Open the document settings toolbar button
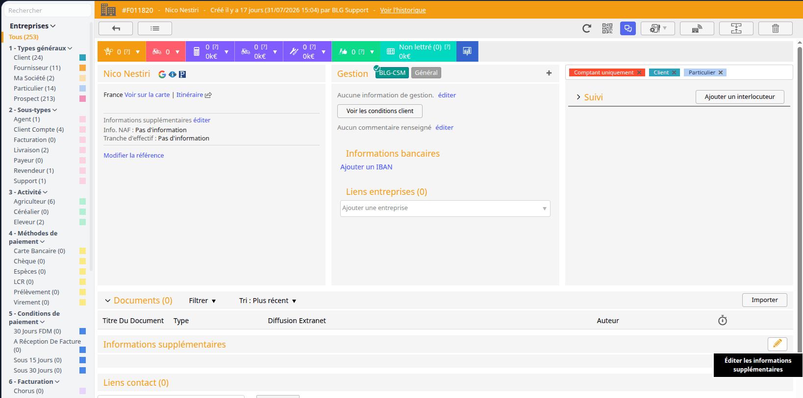This screenshot has height=398, width=803. [x=658, y=28]
